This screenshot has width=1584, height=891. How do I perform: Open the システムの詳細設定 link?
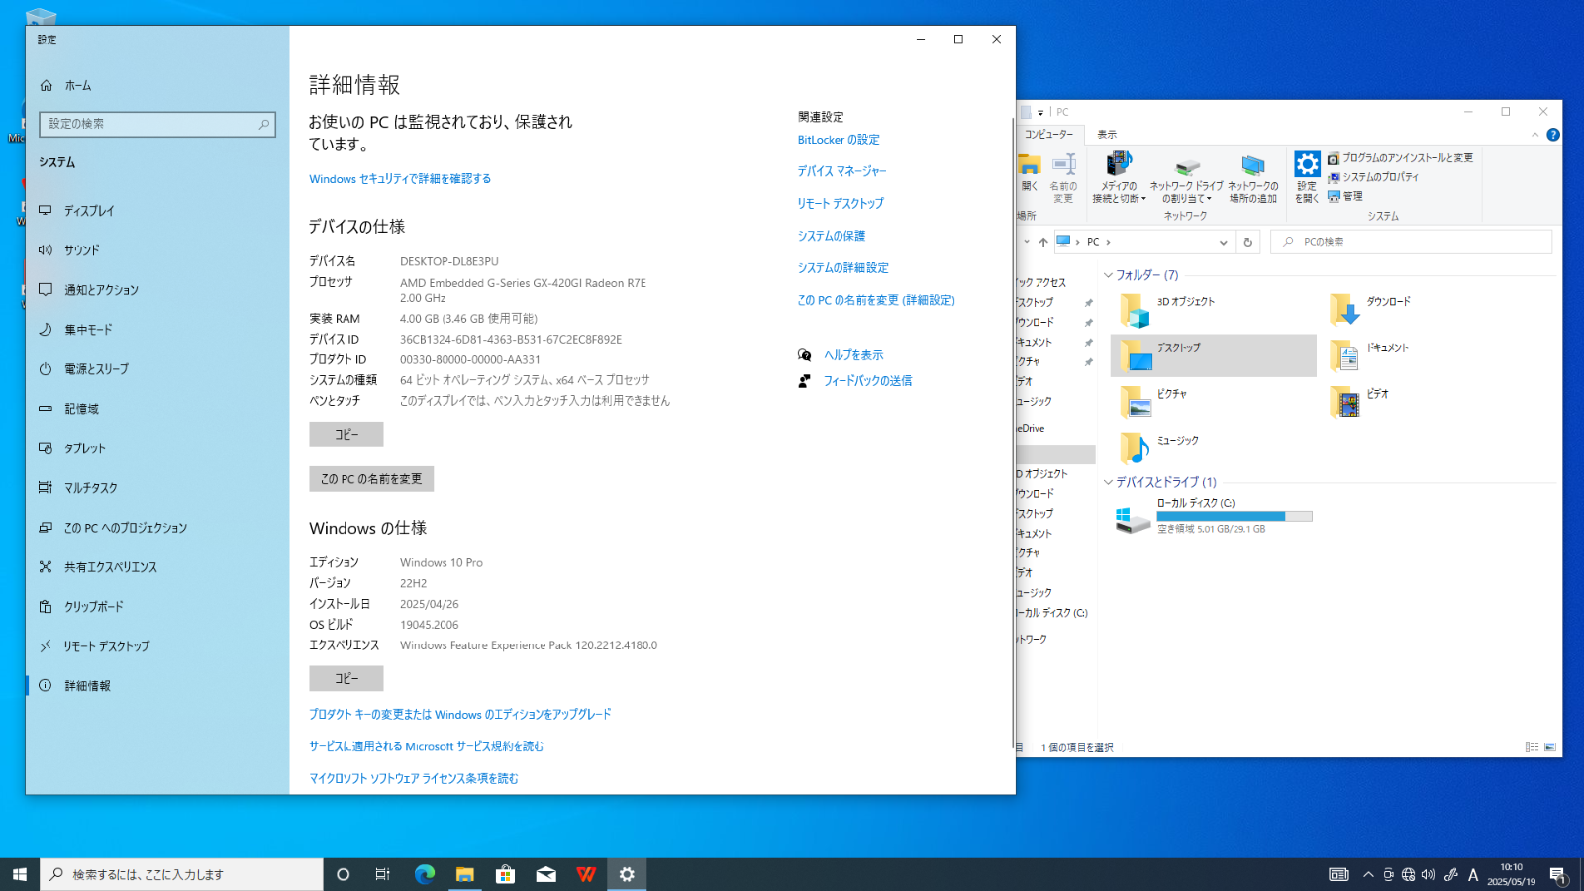(x=843, y=268)
